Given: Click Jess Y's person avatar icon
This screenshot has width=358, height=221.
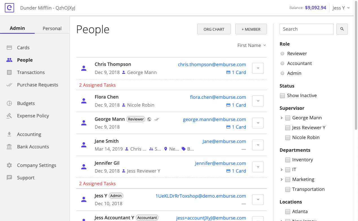Looking at the screenshot, I should (84, 199).
